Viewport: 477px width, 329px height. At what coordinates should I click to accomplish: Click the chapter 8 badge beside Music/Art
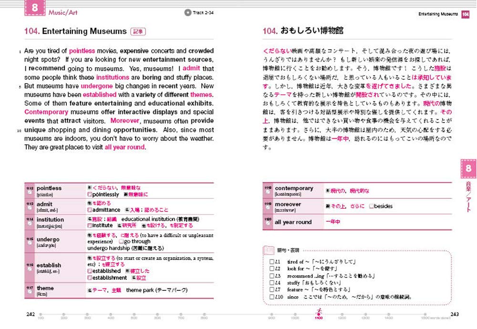(35, 8)
